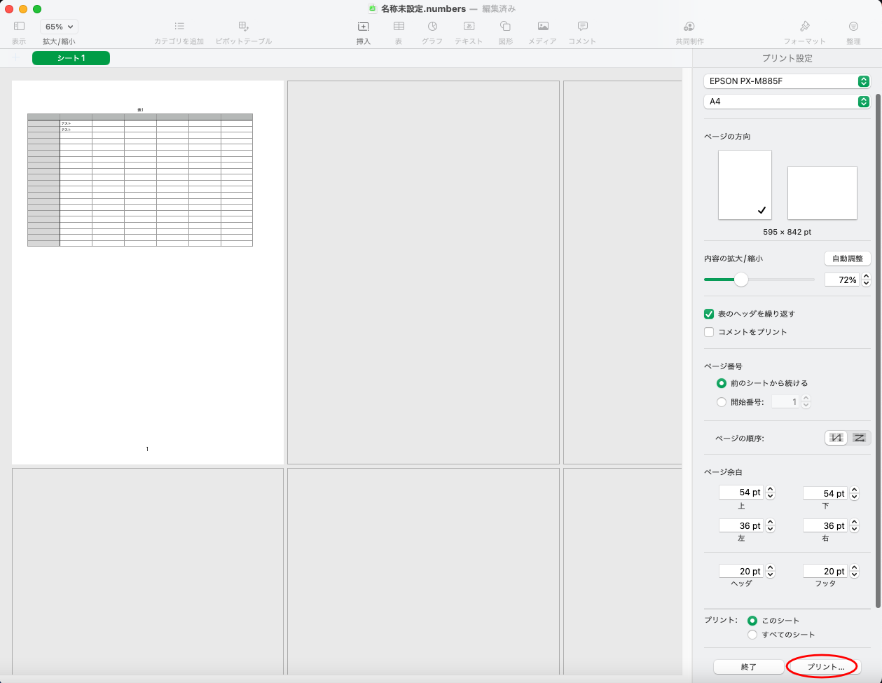Click the 595 × 842 pt page size text

787,232
